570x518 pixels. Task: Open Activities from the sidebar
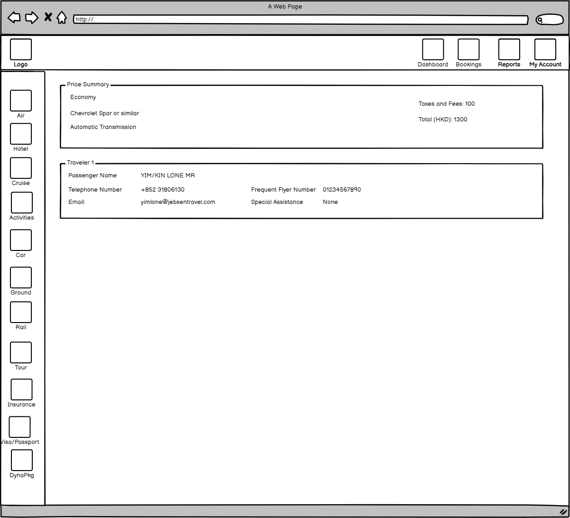point(22,203)
